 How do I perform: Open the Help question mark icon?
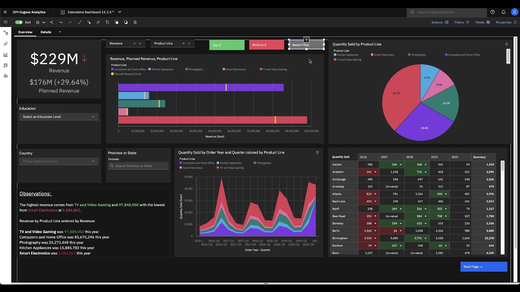[x=492, y=12]
